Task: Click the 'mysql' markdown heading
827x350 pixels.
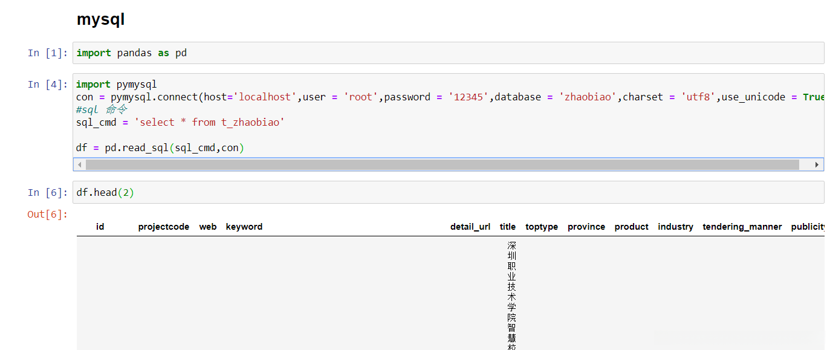Action: pos(100,19)
